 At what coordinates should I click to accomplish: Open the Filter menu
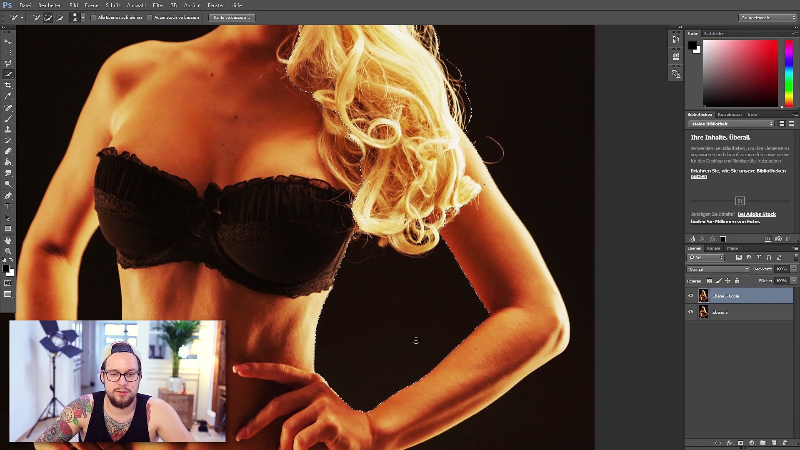(158, 5)
